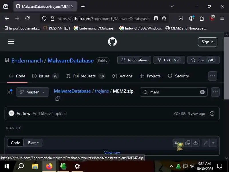229x172 pixels.
Task: Open extensions puzzle icon
Action: [x=202, y=18]
